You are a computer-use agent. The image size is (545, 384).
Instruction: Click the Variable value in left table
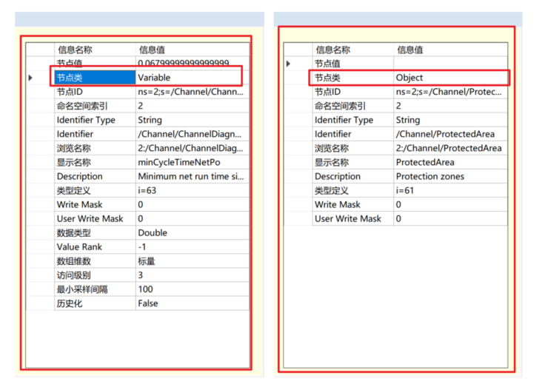(154, 78)
